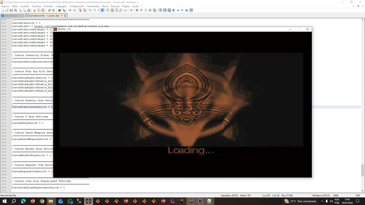Click the Save All toolbar icon

coord(16,10)
